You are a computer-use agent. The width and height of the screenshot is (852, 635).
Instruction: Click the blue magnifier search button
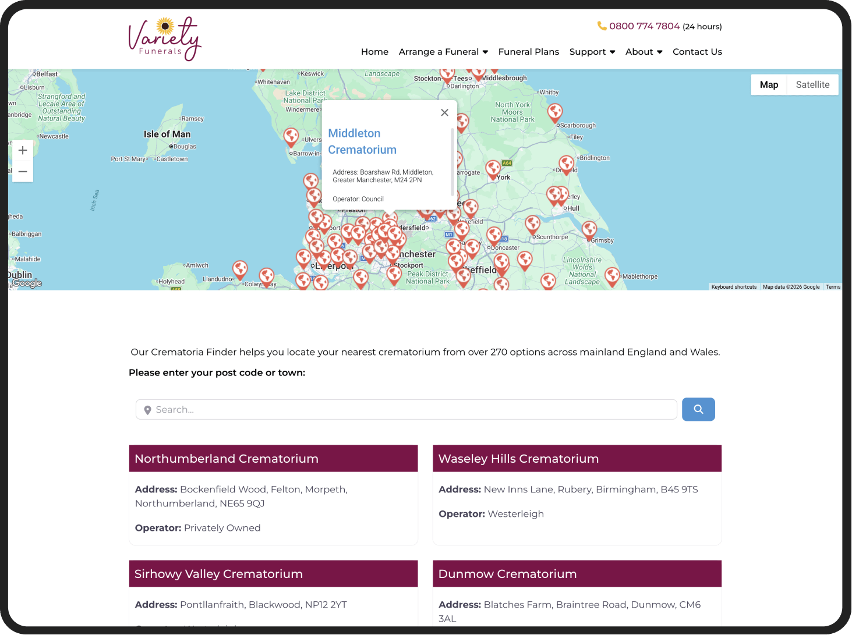tap(698, 409)
